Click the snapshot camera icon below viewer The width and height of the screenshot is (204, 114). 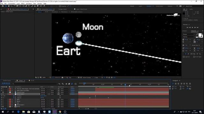point(62,78)
